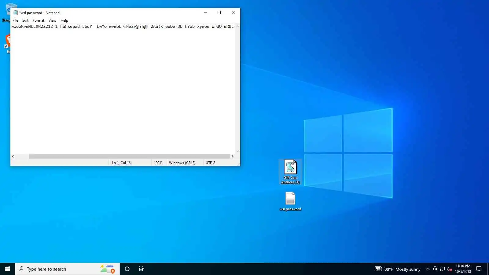Click the word xywoe in the text
The height and width of the screenshot is (275, 489).
tap(203, 26)
